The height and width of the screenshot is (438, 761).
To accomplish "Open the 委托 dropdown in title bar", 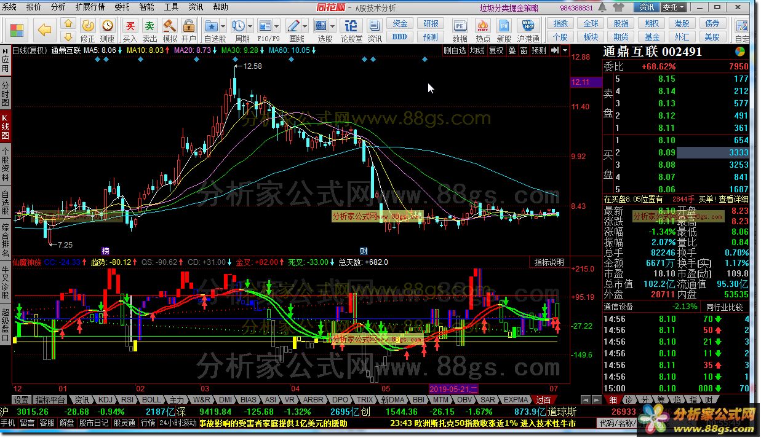I will tap(672, 7).
